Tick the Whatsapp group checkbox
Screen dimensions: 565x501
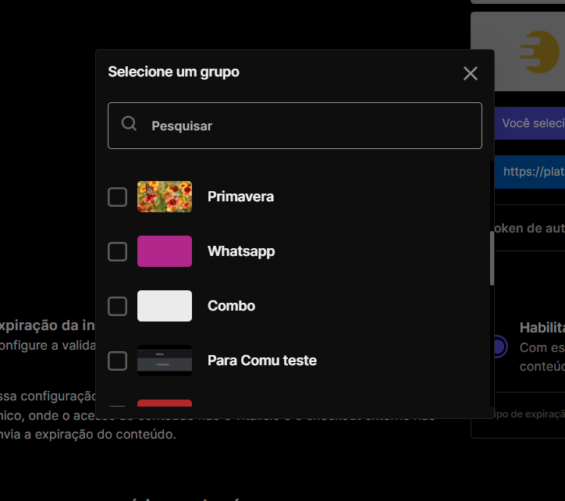coord(117,251)
